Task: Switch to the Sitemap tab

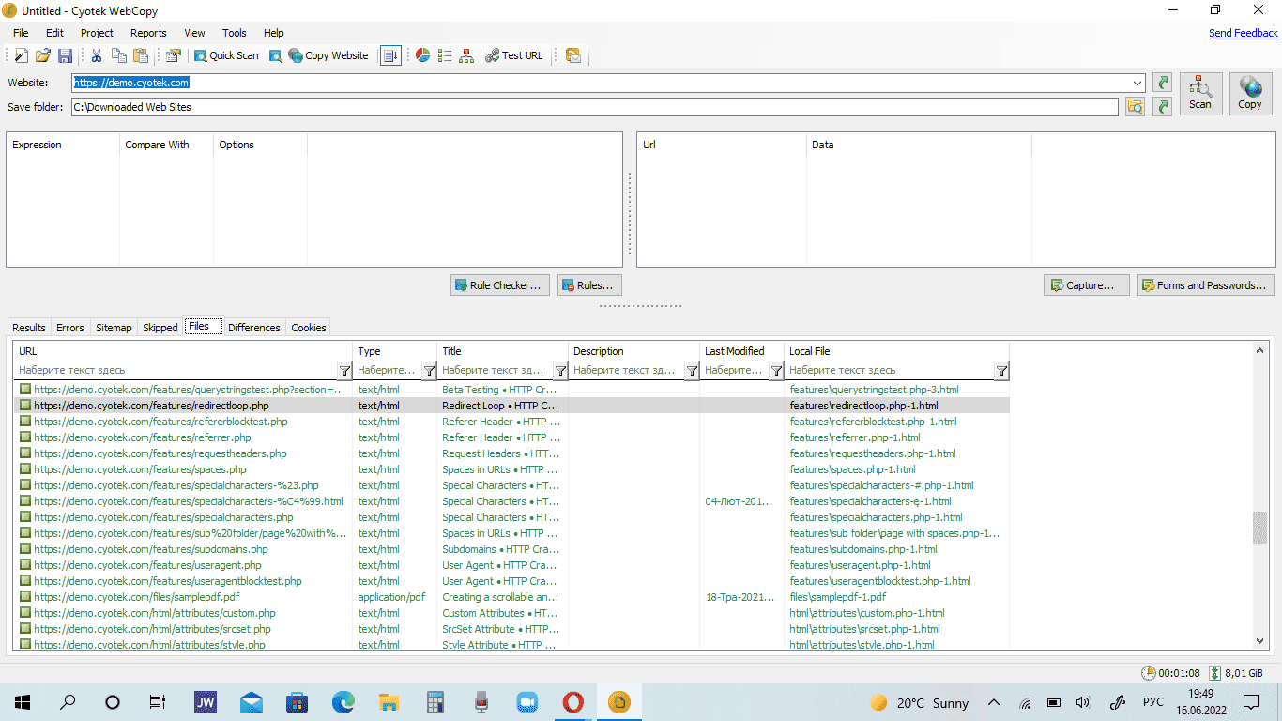Action: coord(114,328)
